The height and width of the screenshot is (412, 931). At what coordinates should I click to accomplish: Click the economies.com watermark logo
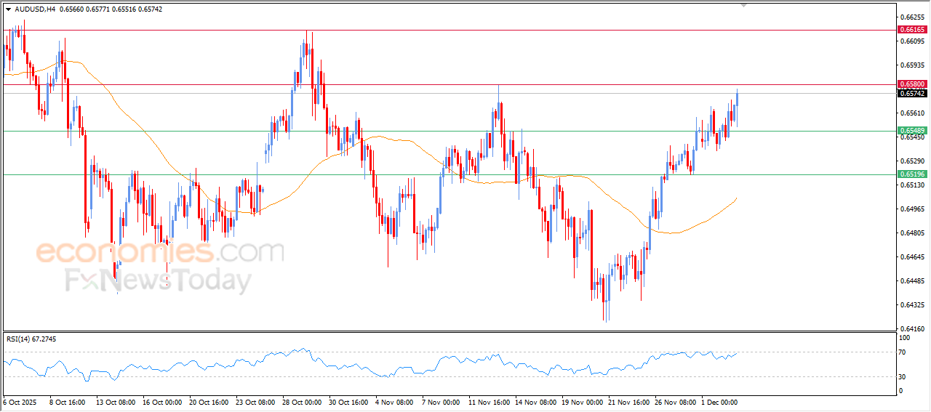click(159, 253)
